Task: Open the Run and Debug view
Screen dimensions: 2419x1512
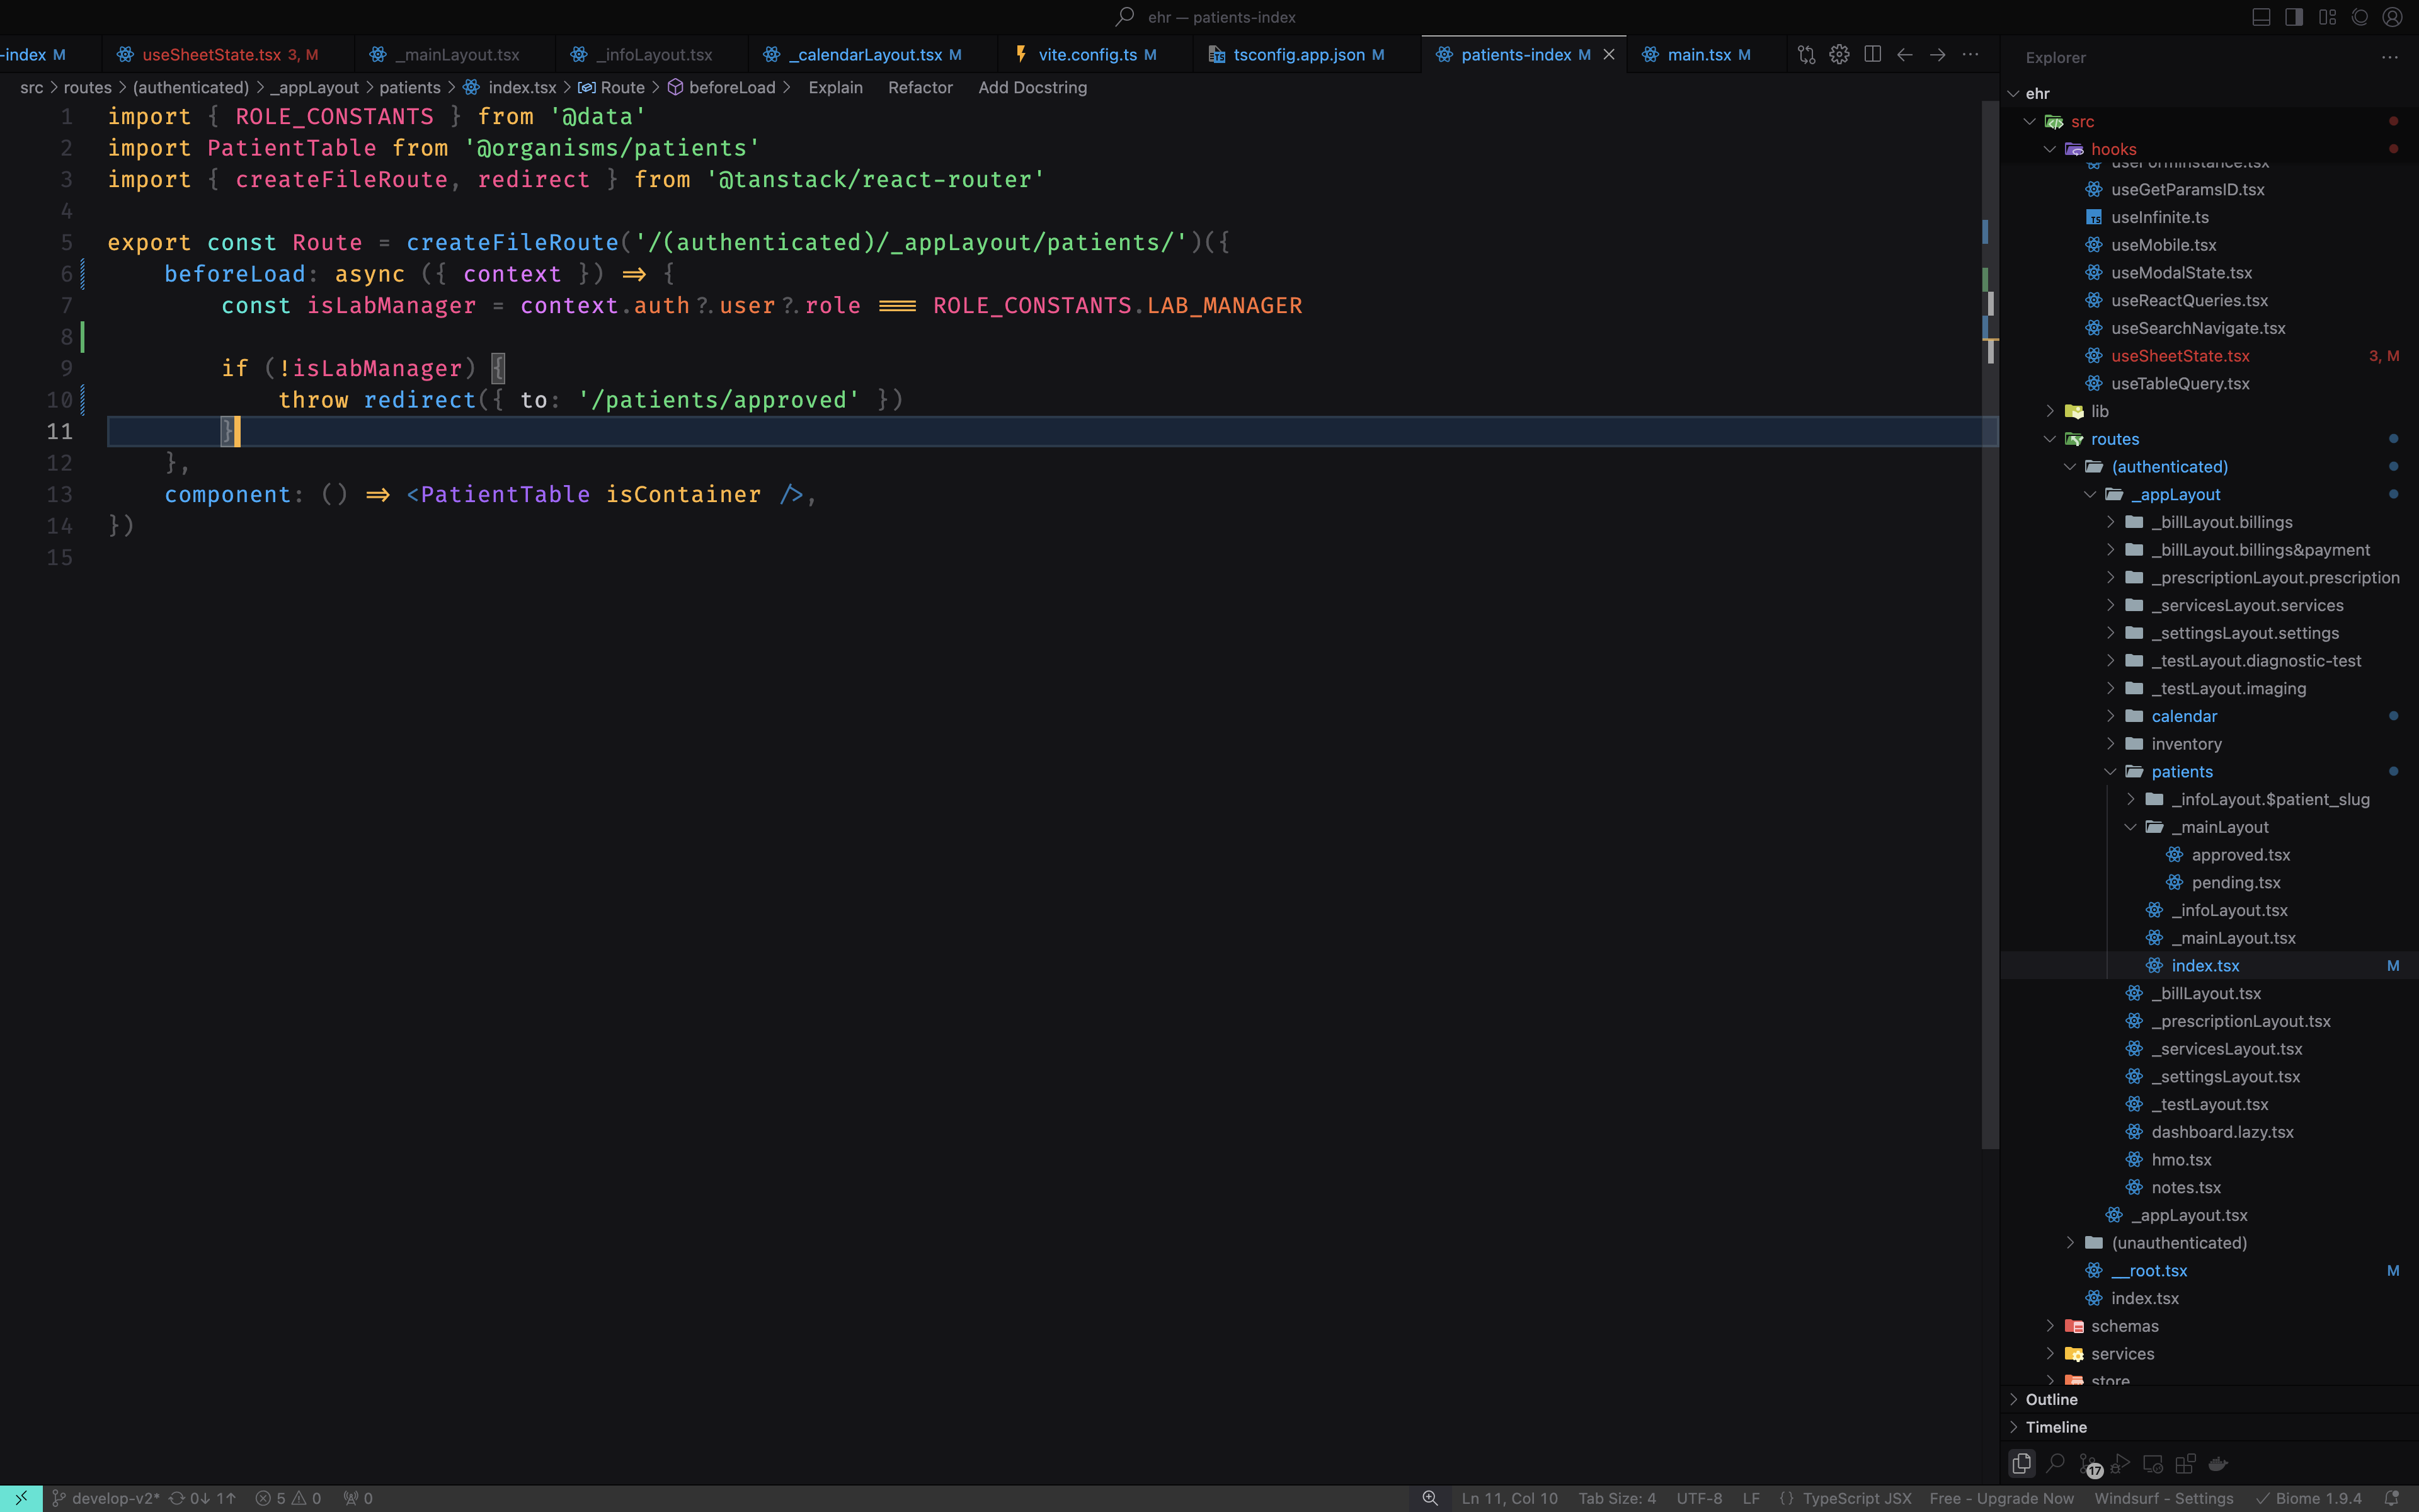Action: point(2120,1463)
